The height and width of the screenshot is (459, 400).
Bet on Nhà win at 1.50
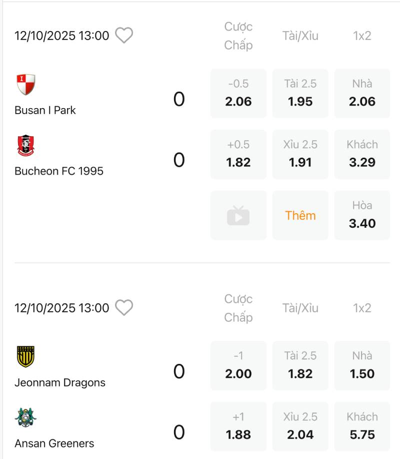pos(362,366)
